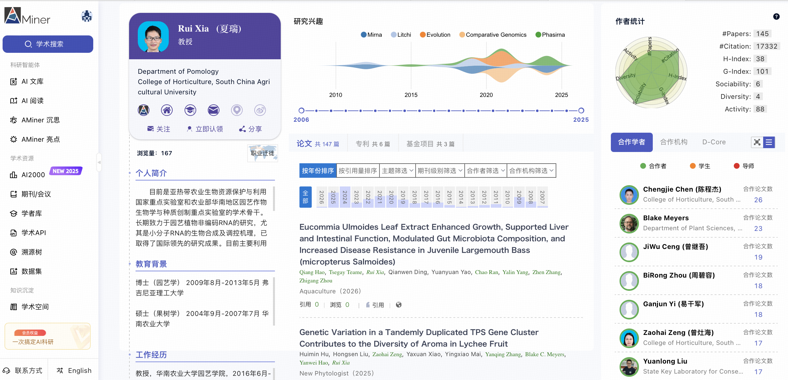Open the 合作机构 tab
This screenshot has height=380, width=788.
tap(673, 142)
